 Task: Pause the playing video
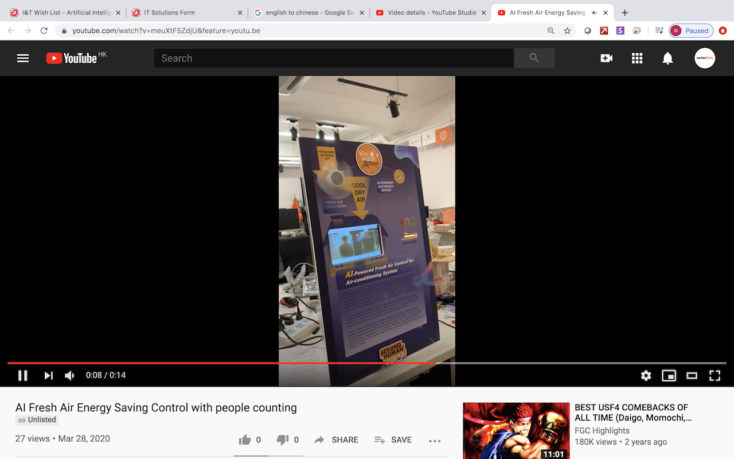[23, 375]
